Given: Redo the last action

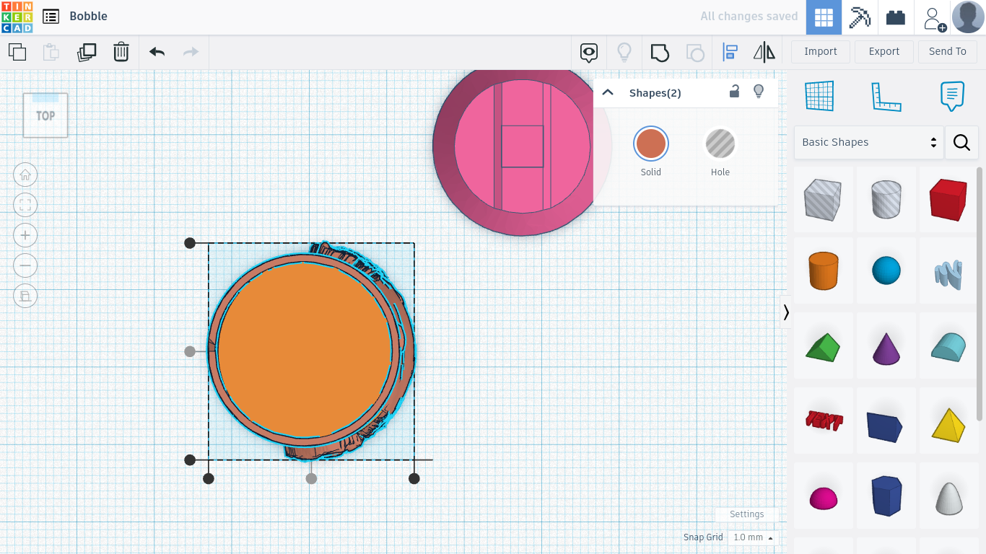Looking at the screenshot, I should [x=191, y=52].
